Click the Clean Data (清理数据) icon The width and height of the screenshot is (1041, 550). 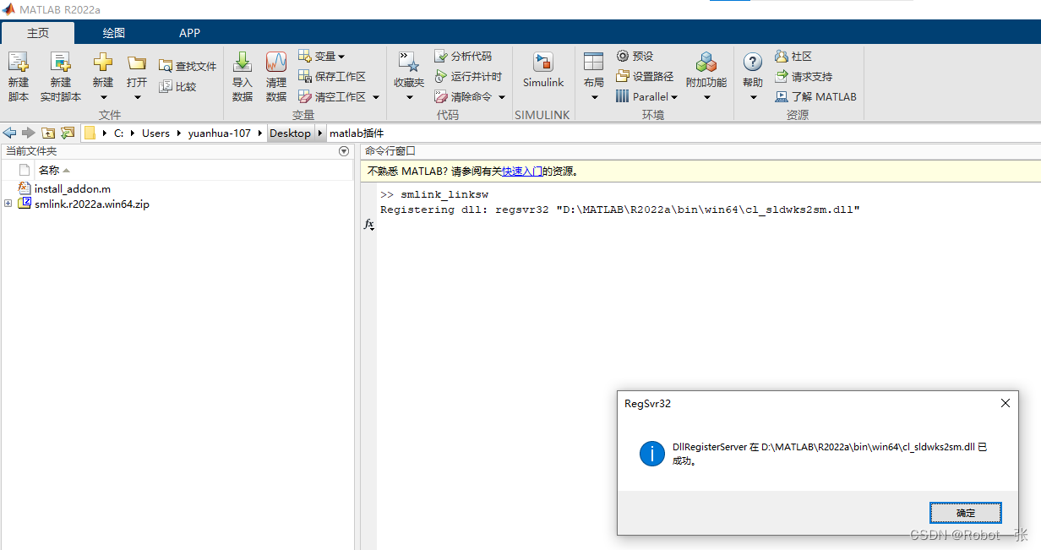point(276,63)
